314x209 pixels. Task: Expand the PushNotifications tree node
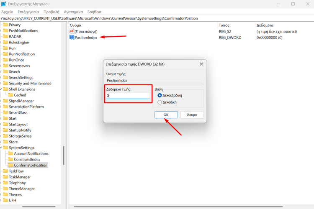click(x=1, y=31)
